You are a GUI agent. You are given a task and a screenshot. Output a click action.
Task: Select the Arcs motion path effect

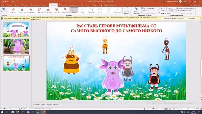pos(83,10)
